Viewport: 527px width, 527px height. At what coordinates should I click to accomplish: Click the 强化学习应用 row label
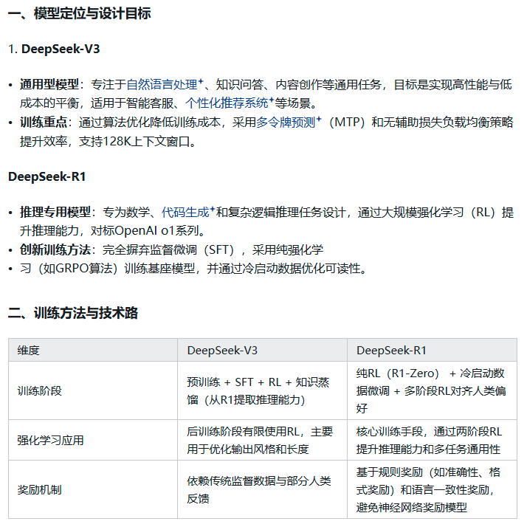50,440
